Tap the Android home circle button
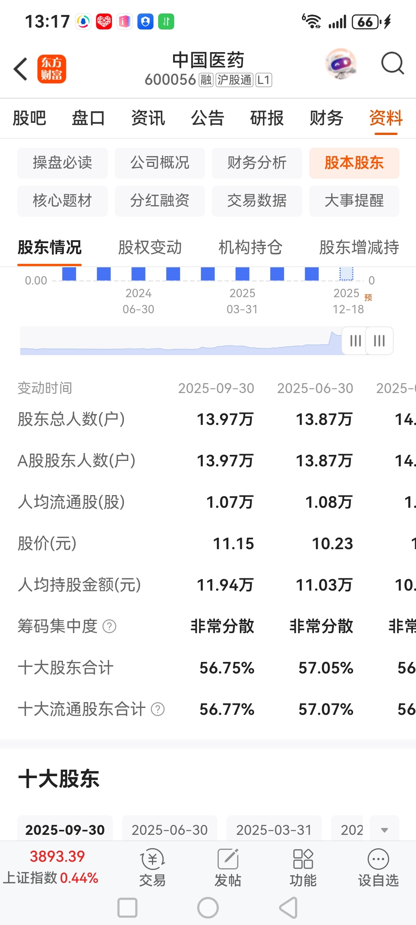416x925 pixels. coord(208,908)
